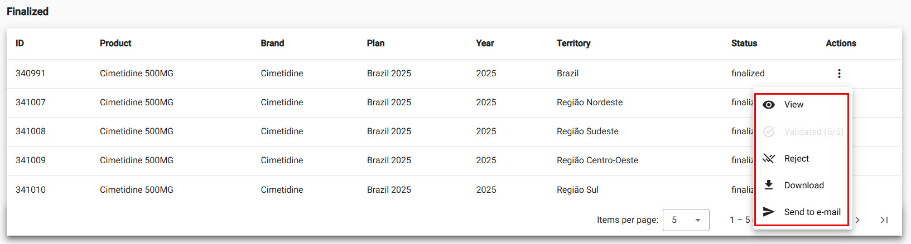Screen dimensions: 911x244
Task: Open the Items per page dropdown
Action: [x=686, y=220]
